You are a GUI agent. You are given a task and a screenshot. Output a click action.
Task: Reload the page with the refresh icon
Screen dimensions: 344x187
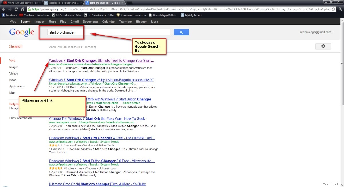tap(16, 9)
